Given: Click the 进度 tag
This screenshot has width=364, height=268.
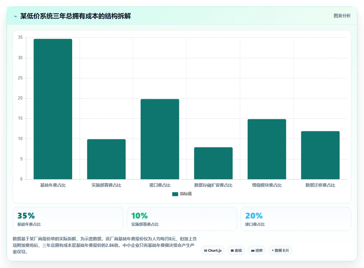Looking at the screenshot, I should pyautogui.click(x=257, y=250).
